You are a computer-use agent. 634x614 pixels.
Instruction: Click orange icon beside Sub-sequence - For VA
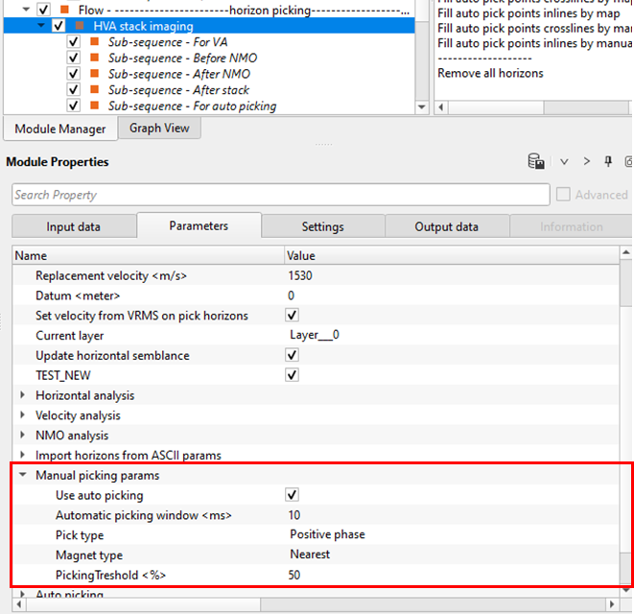95,42
